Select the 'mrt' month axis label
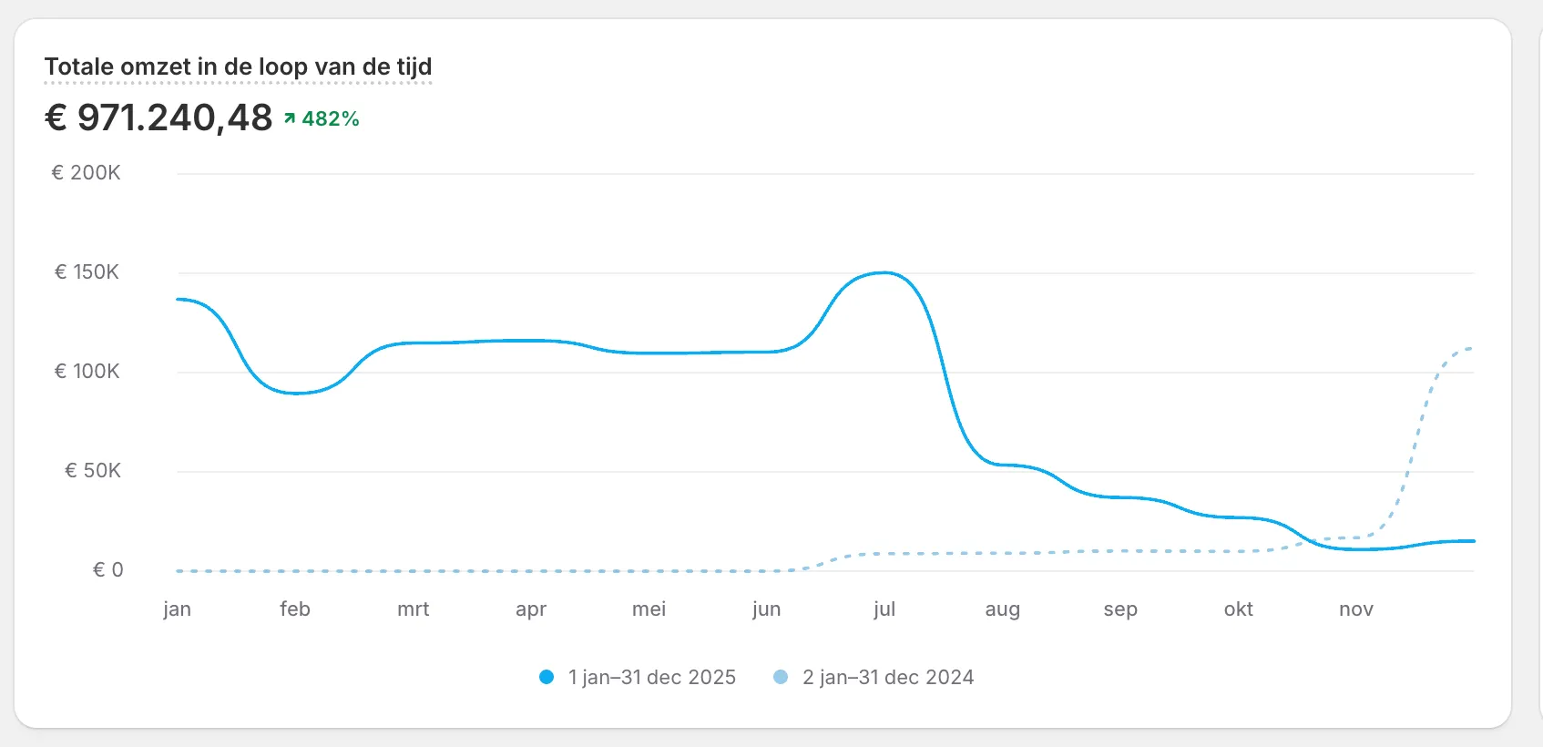This screenshot has width=1543, height=747. 413,609
